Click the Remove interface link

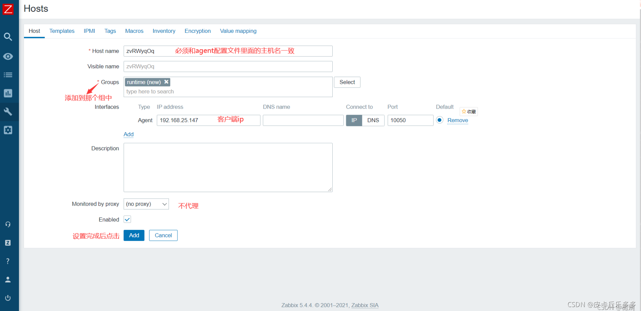pyautogui.click(x=457, y=120)
